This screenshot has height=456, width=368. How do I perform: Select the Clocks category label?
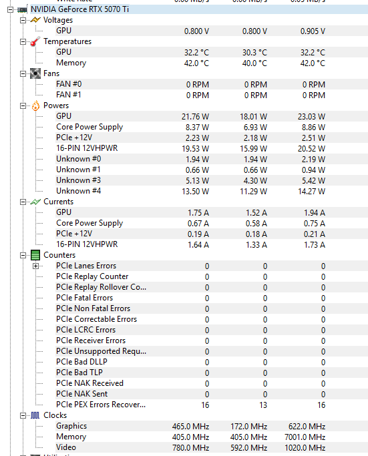coord(55,415)
